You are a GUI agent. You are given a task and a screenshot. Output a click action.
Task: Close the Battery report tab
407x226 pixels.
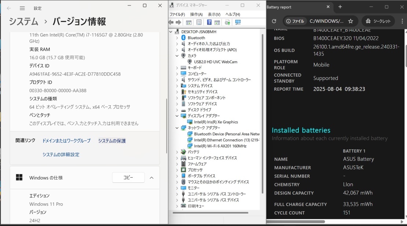pos(328,7)
